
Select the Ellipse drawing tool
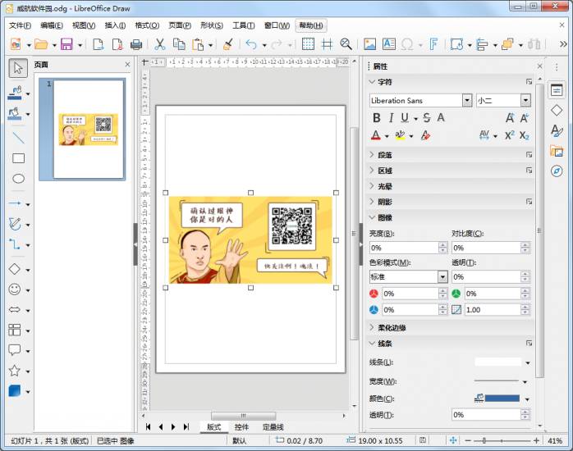(x=18, y=179)
